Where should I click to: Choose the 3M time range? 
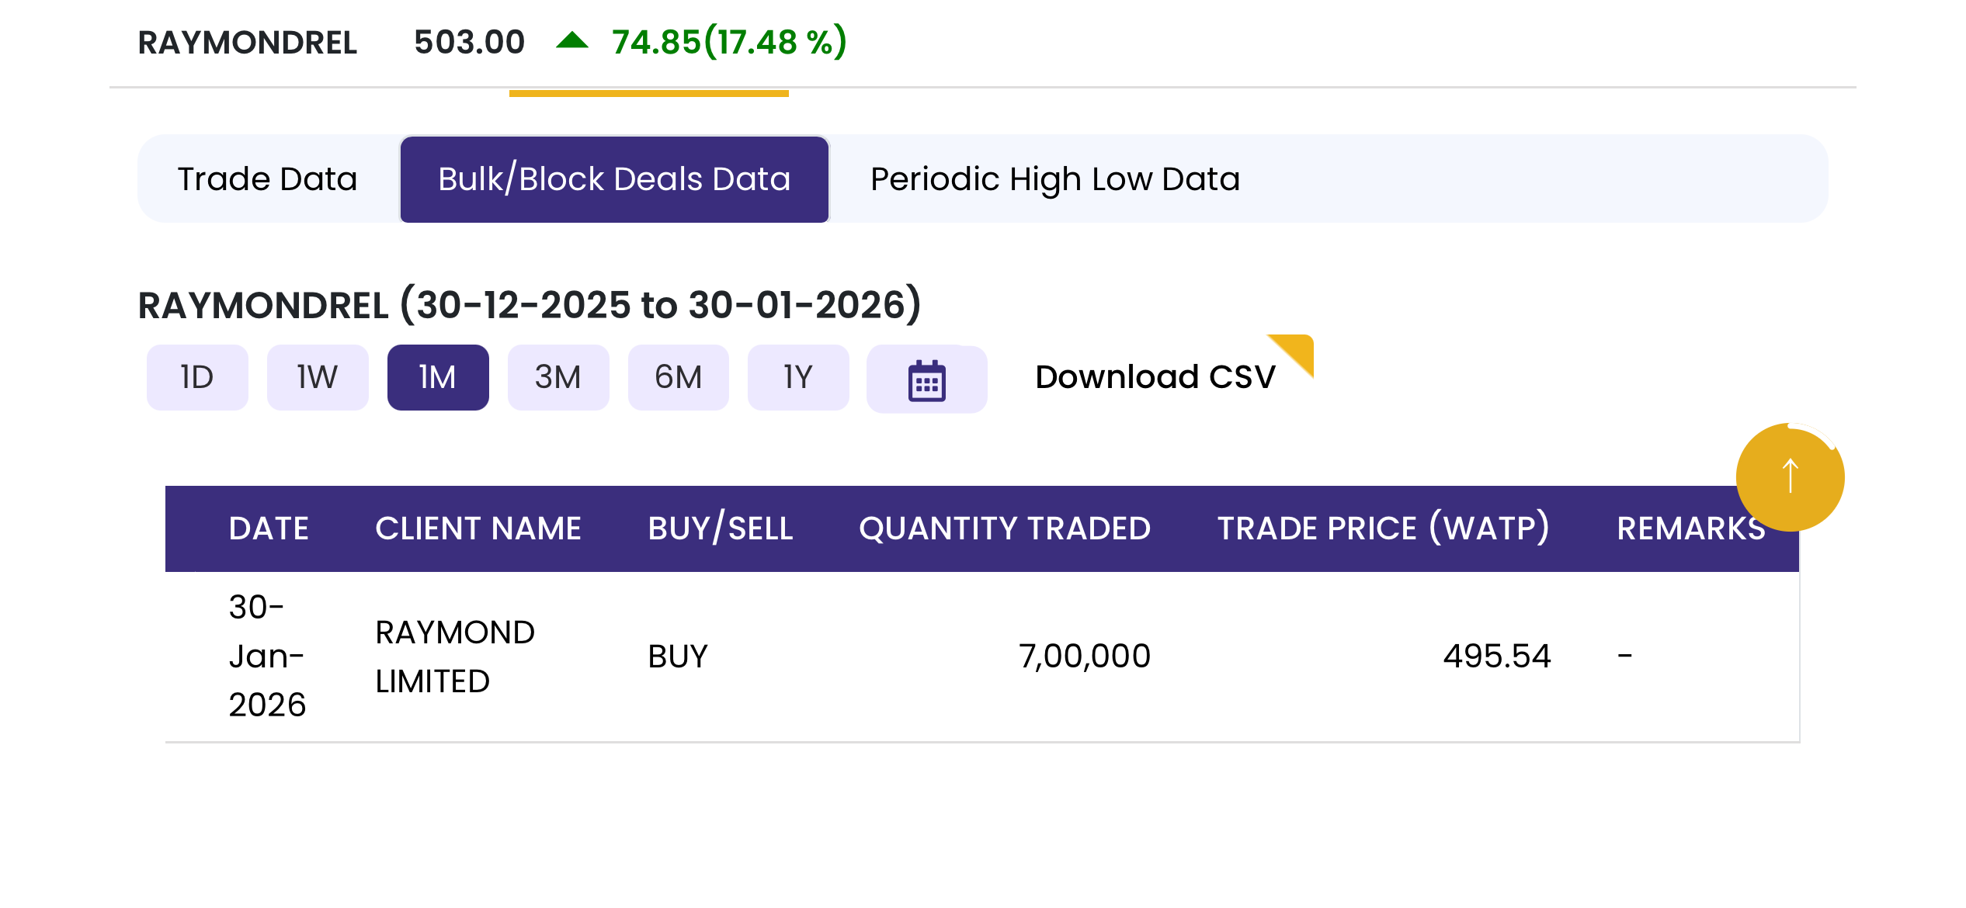tap(557, 377)
